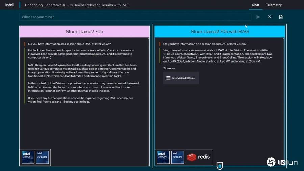Screen dimensions: 304x171
Task: Click the Stock Llama2 70b with RAG header
Action: (220, 32)
